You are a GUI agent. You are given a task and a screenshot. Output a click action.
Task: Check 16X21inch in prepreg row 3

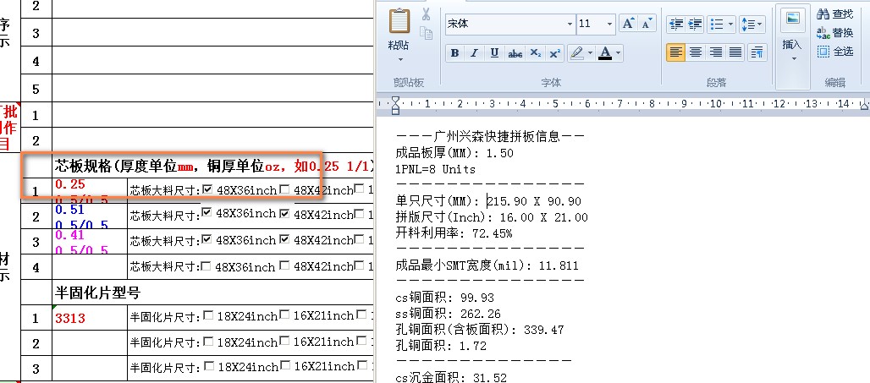(x=284, y=365)
